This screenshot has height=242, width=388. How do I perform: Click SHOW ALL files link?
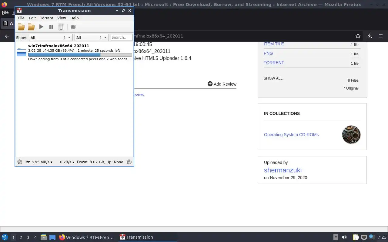(x=273, y=78)
